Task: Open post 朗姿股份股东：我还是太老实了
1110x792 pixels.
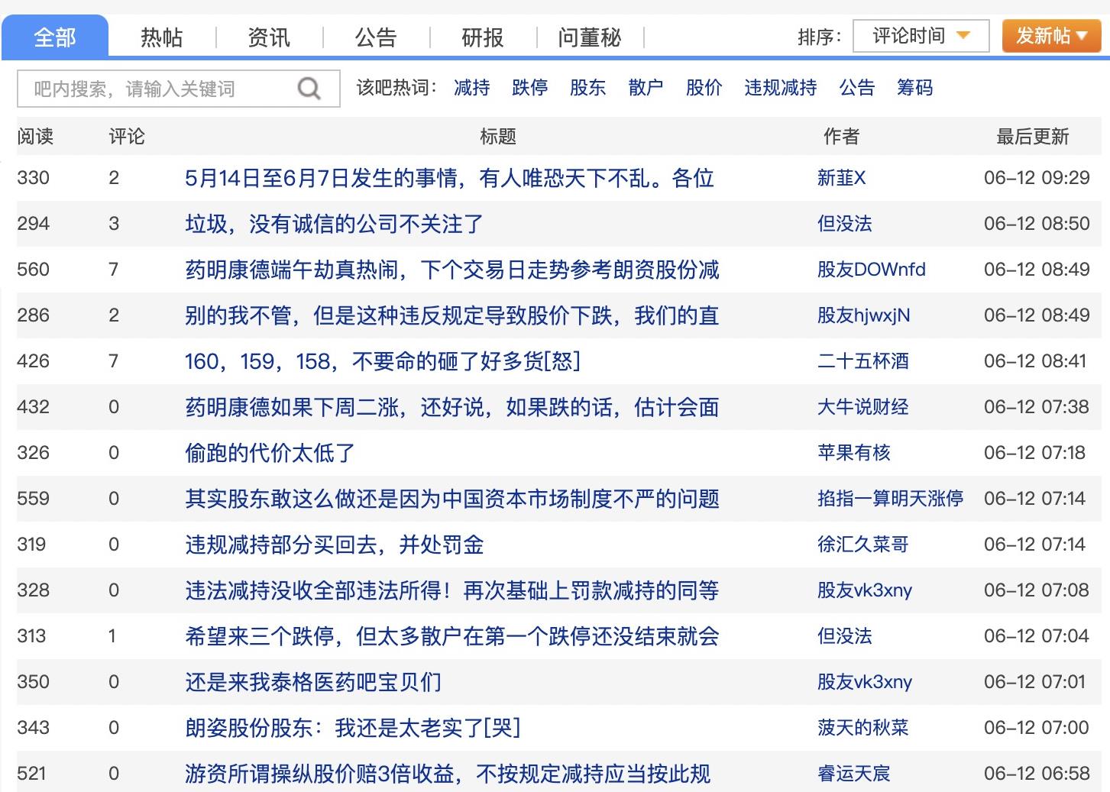Action: coord(353,728)
